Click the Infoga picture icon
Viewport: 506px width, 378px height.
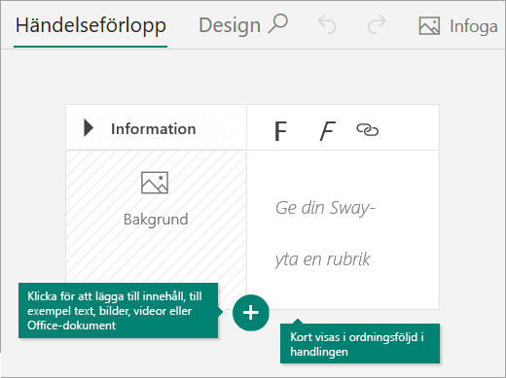click(429, 26)
